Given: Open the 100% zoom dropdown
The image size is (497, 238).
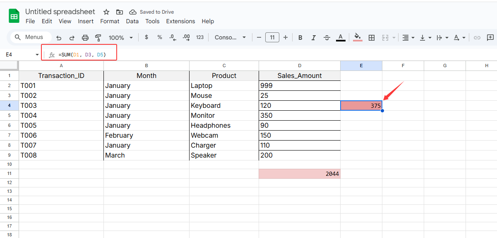Looking at the screenshot, I should tap(121, 38).
